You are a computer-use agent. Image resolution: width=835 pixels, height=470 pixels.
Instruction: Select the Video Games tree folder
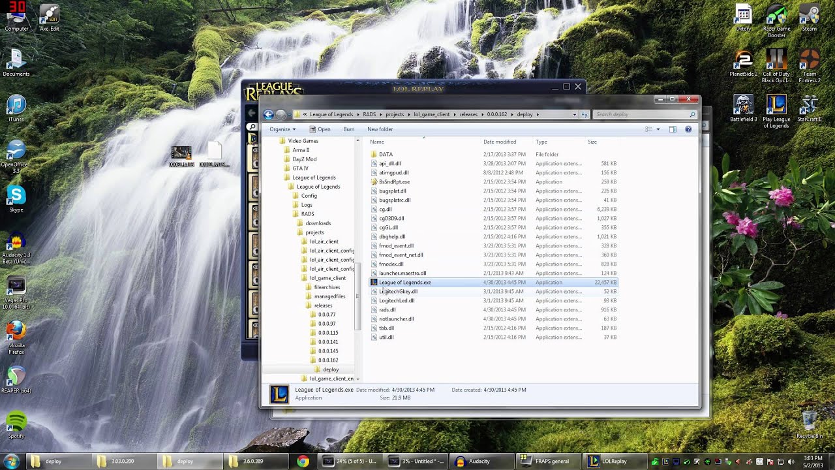[303, 141]
